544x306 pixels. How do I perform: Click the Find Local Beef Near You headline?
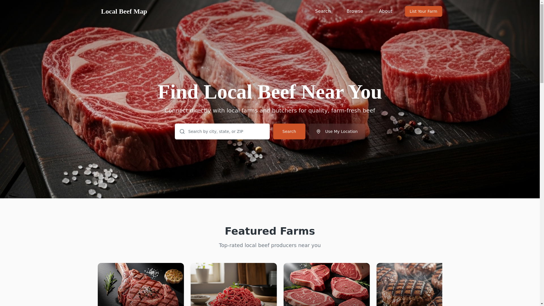270,92
